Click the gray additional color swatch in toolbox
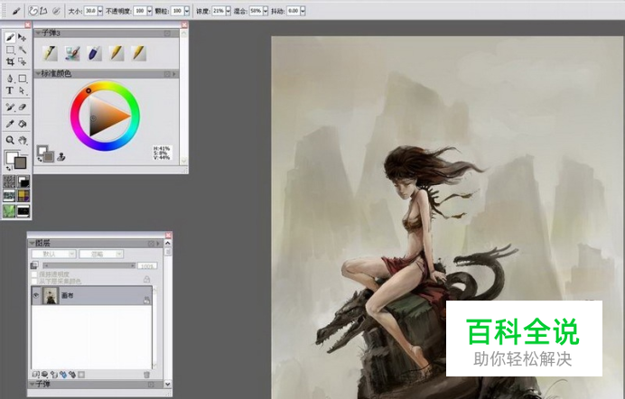 tap(21, 162)
